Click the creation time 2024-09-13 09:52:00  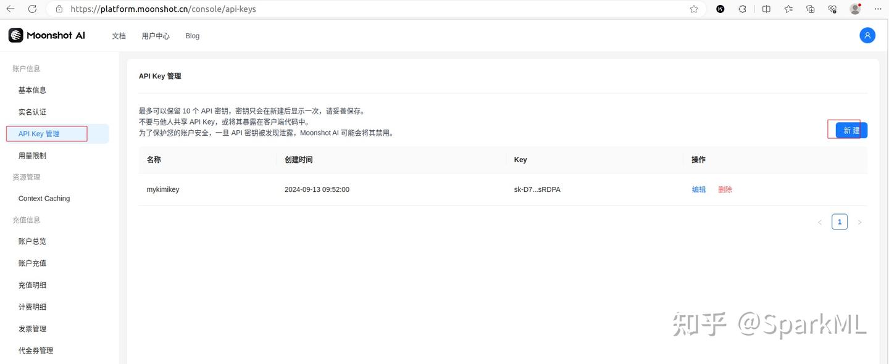coord(317,189)
